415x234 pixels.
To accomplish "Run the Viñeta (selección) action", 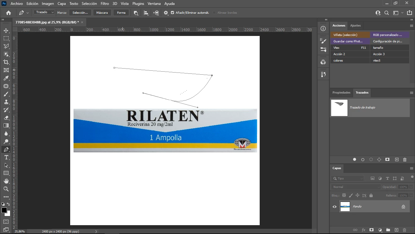I will (x=350, y=35).
